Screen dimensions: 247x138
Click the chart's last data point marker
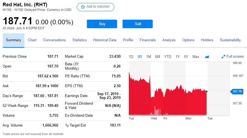[206, 92]
